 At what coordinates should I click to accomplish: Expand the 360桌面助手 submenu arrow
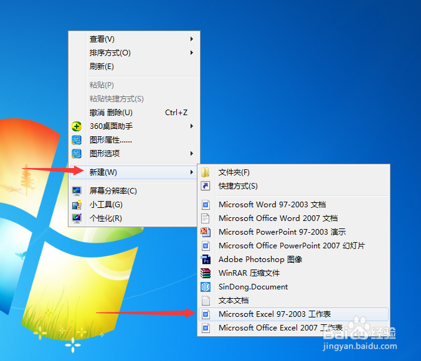(191, 126)
